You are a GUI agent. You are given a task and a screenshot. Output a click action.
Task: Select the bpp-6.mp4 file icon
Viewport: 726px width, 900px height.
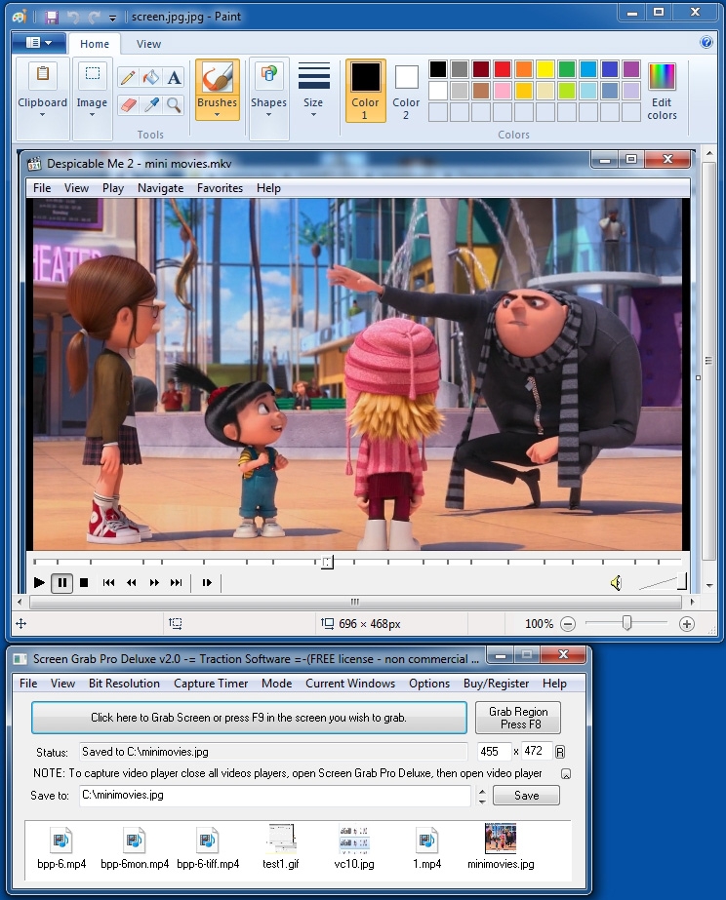point(60,840)
